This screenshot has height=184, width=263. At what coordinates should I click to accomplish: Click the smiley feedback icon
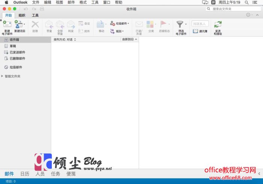point(248,15)
